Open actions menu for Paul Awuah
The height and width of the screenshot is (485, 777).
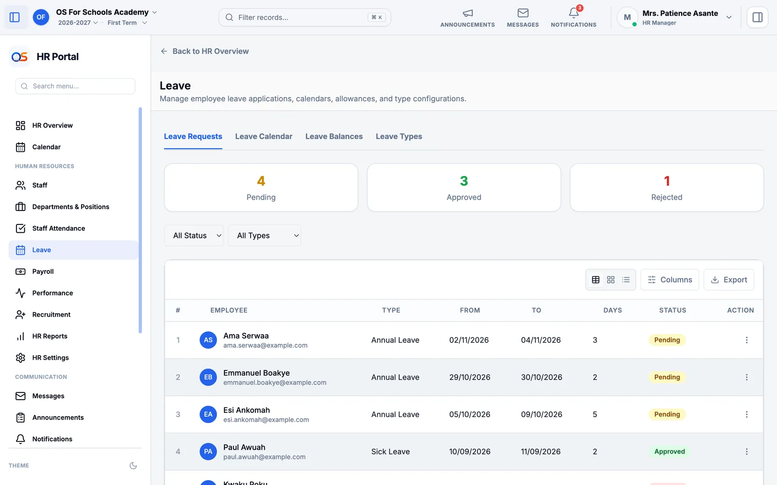(746, 452)
